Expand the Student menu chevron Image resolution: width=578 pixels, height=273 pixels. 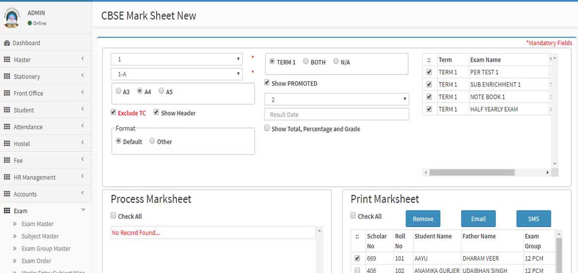(83, 109)
